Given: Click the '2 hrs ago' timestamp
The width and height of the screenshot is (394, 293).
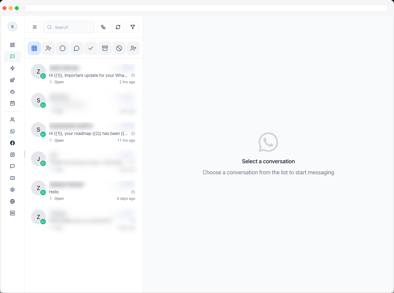Looking at the screenshot, I should tap(127, 82).
